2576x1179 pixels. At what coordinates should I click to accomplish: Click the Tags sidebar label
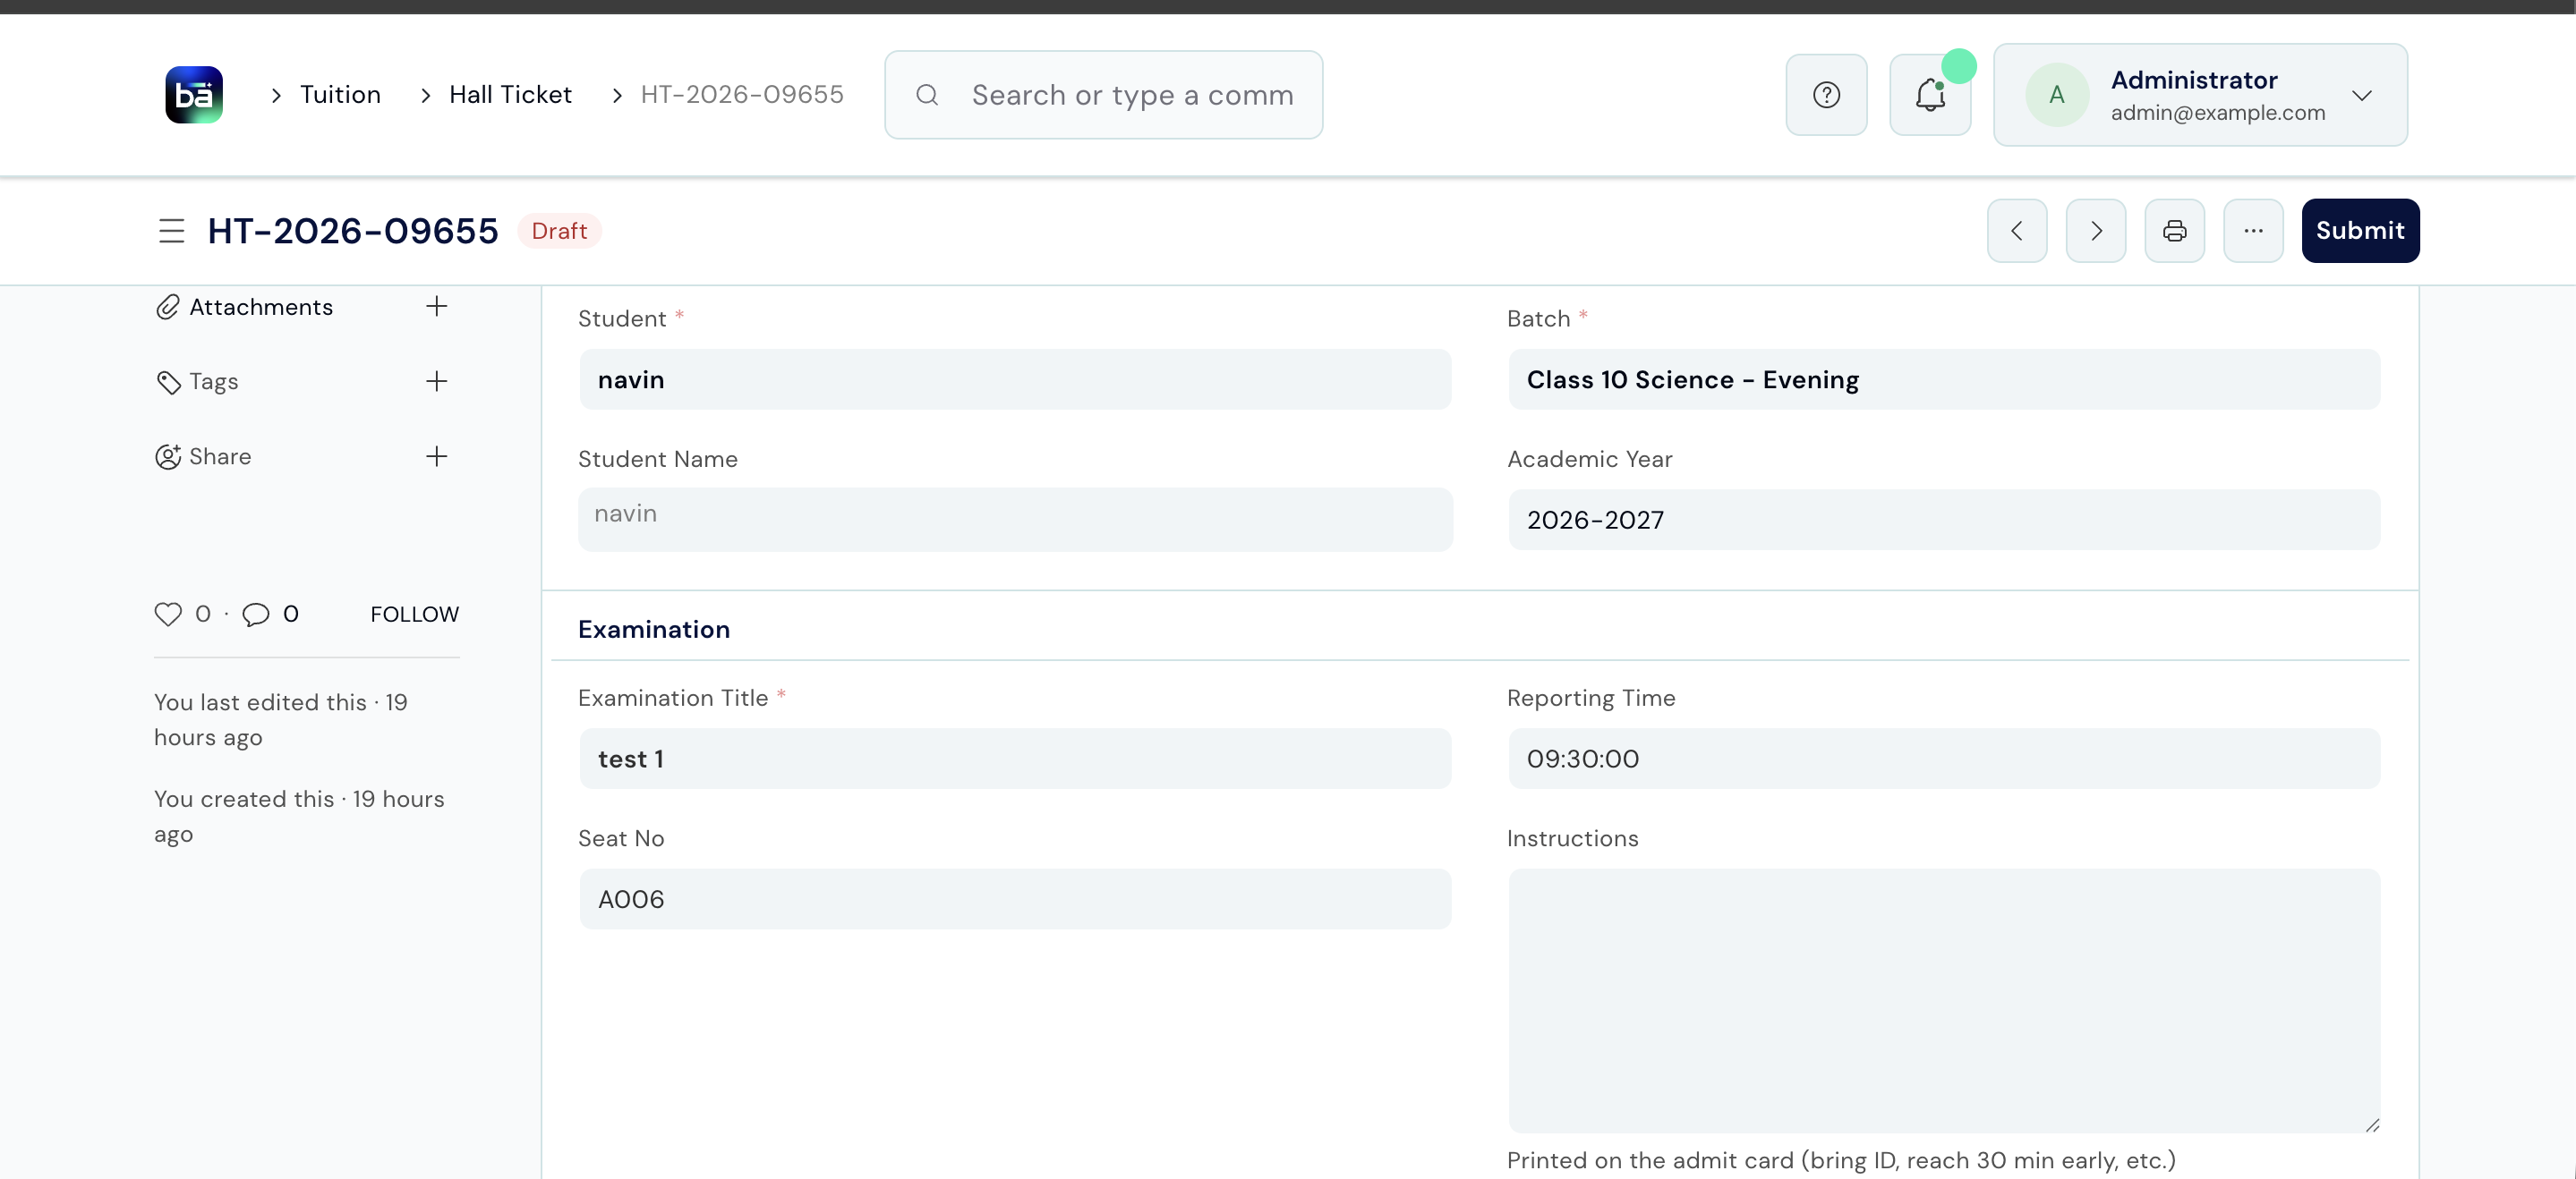[214, 382]
